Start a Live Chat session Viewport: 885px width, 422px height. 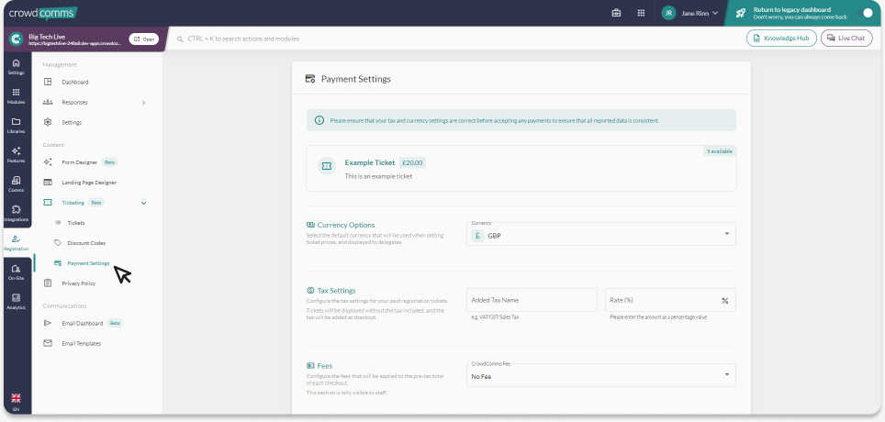click(846, 39)
